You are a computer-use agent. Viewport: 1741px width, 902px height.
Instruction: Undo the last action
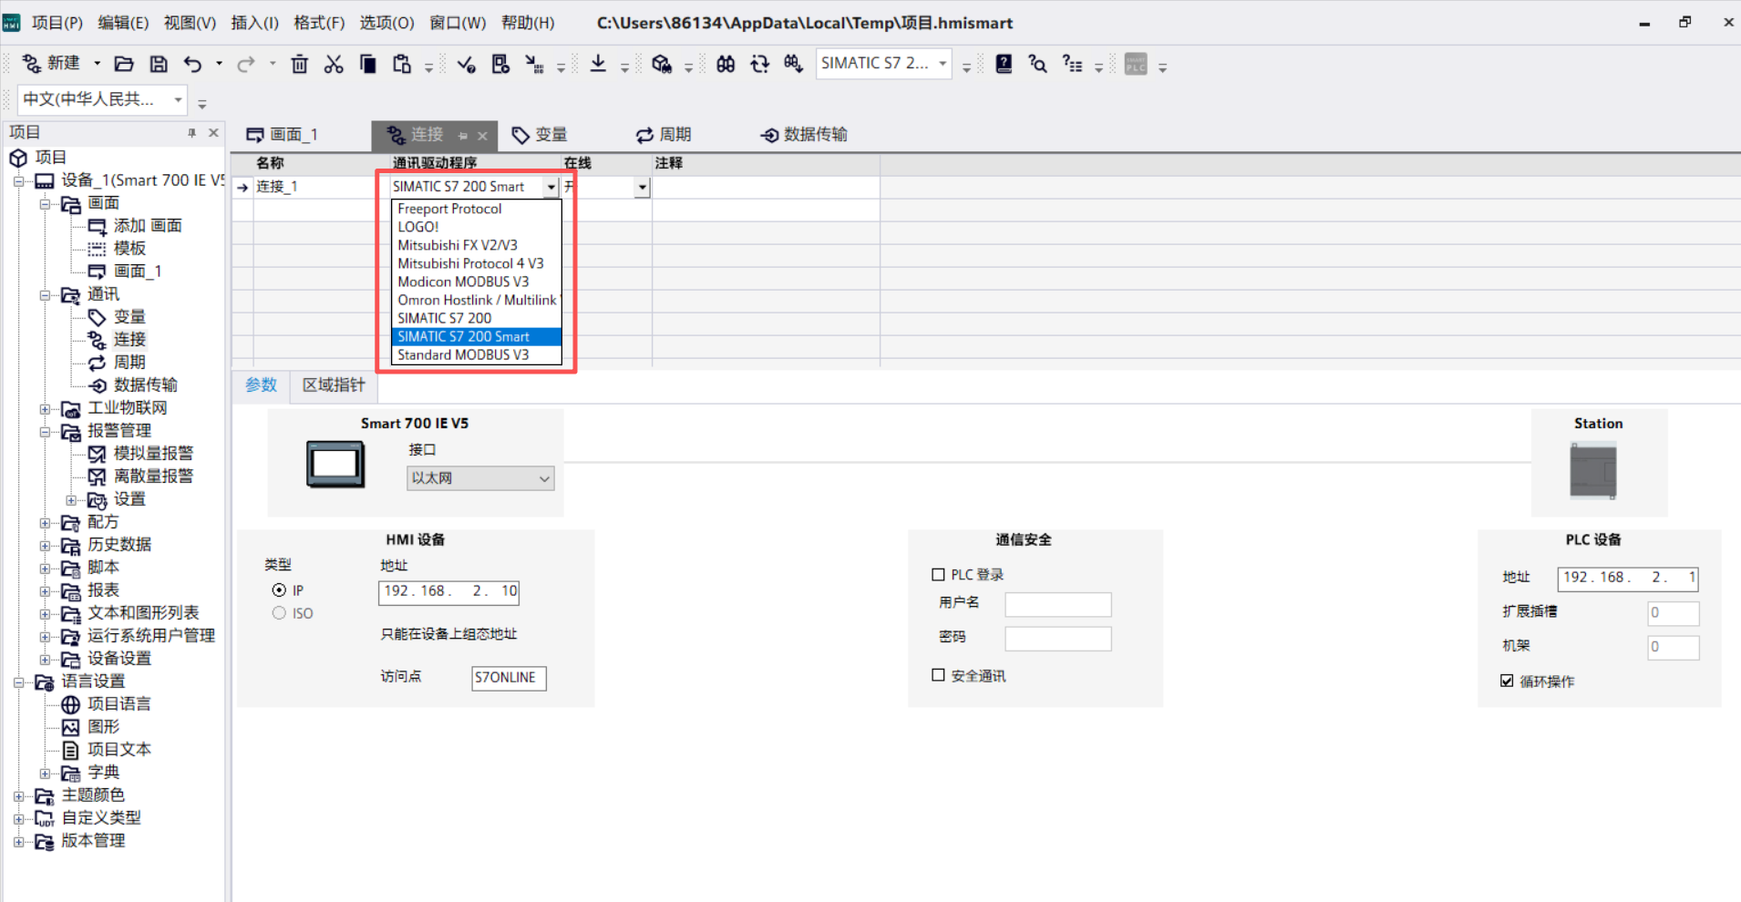(192, 64)
